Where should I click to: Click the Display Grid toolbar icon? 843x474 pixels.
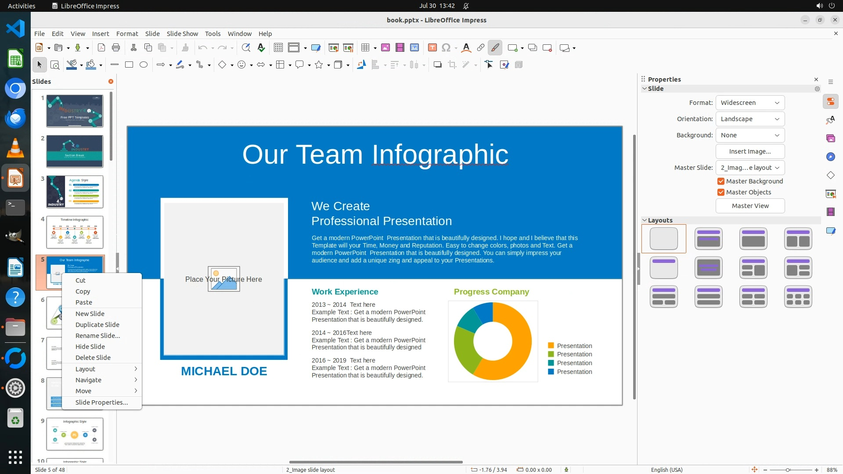tap(278, 48)
